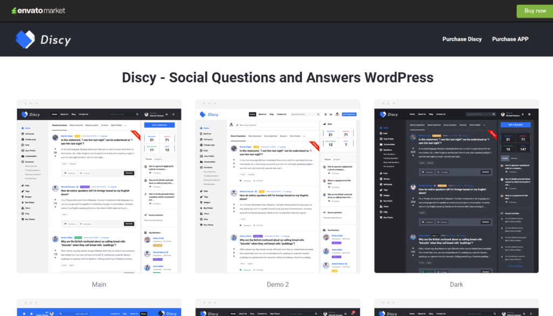
Task: Open the Main demo thumbnail
Action: tap(99, 187)
